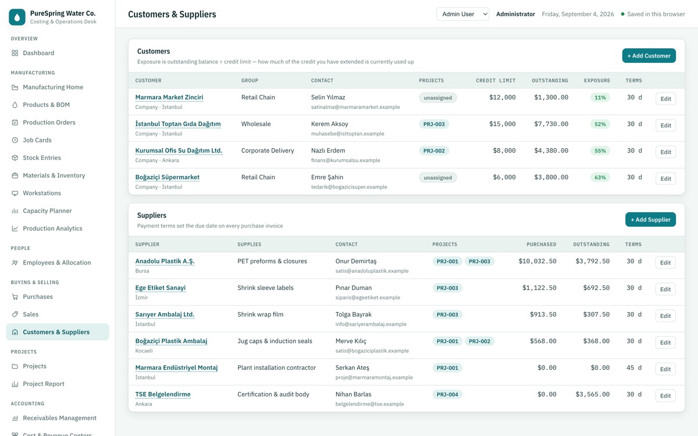Click the Customers & Suppliers building icon

tap(15, 332)
